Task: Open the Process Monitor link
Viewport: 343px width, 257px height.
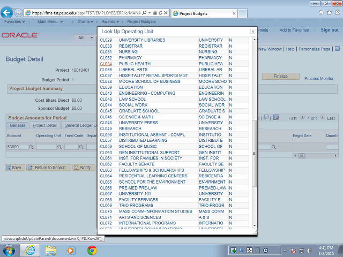Action: pyautogui.click(x=319, y=79)
